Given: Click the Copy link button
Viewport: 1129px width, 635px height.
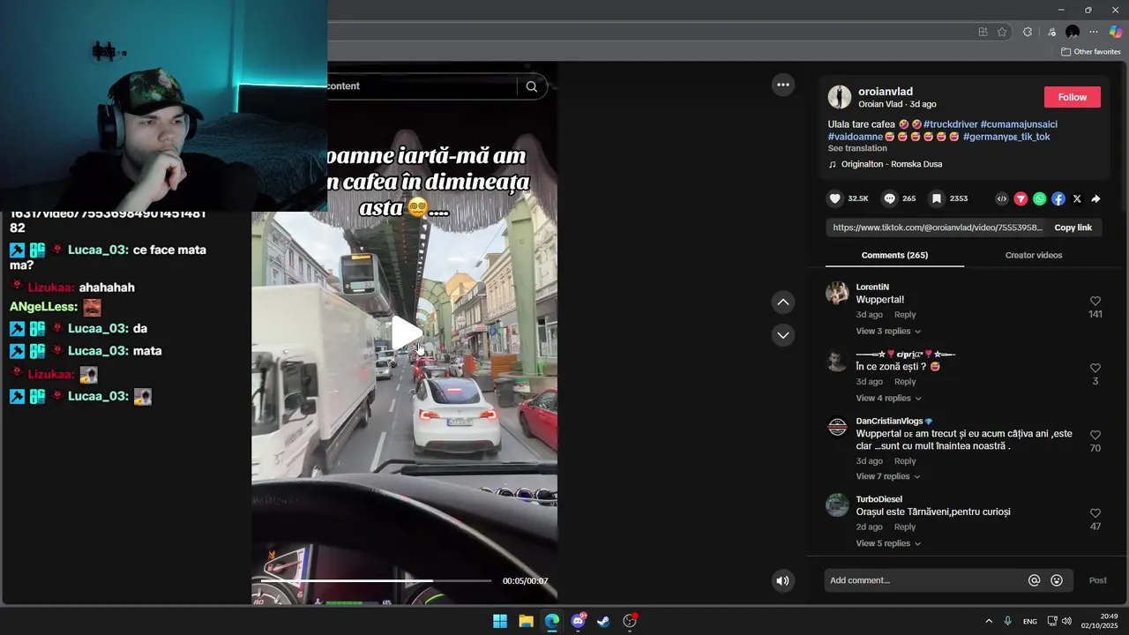Looking at the screenshot, I should [1073, 228].
